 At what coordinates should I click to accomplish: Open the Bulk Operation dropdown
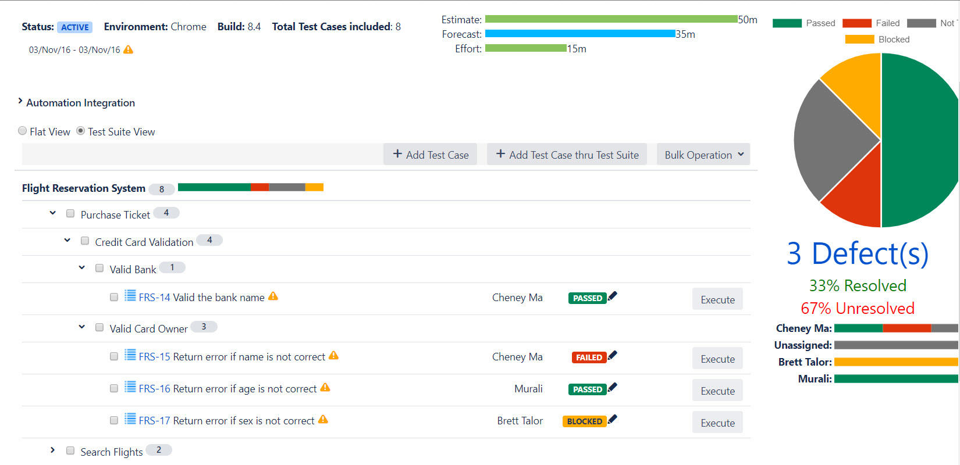click(x=703, y=155)
